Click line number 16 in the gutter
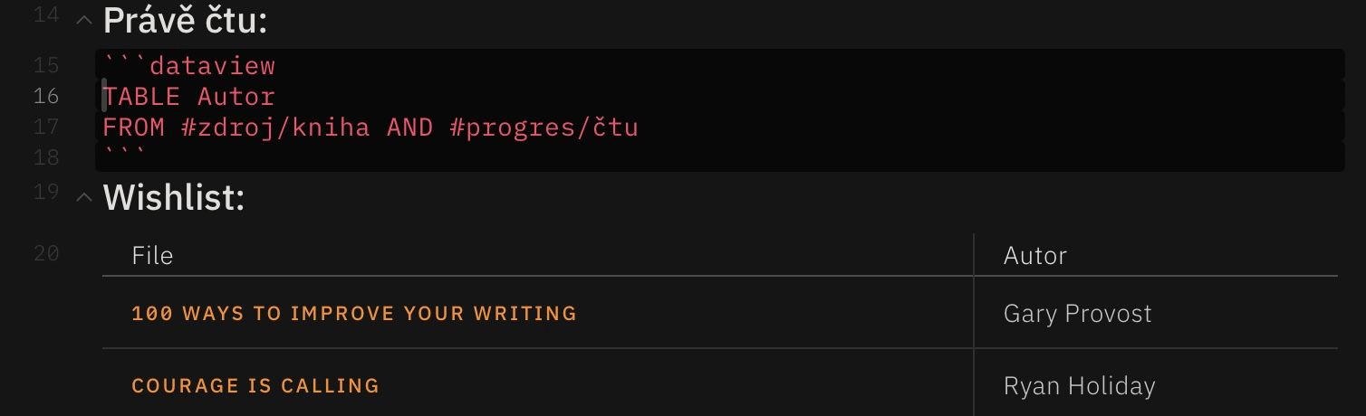This screenshot has width=1366, height=416. [46, 95]
